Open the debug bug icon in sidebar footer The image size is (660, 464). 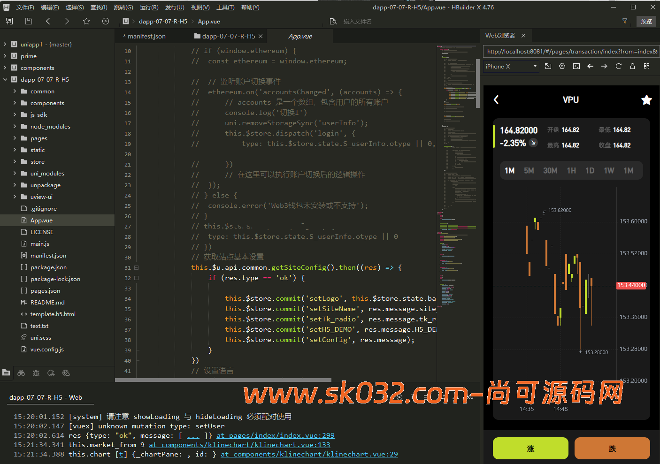36,373
